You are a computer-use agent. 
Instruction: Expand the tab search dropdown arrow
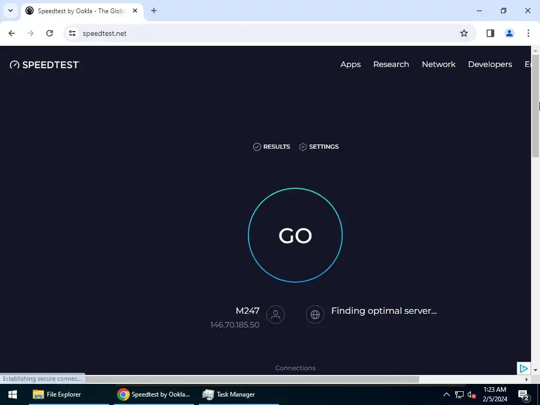pyautogui.click(x=11, y=11)
